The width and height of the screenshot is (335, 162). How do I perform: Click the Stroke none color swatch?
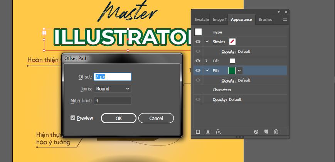(232, 42)
